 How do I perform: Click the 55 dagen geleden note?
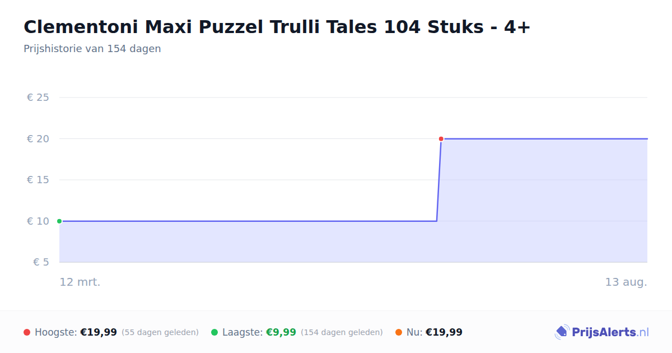pyautogui.click(x=160, y=332)
